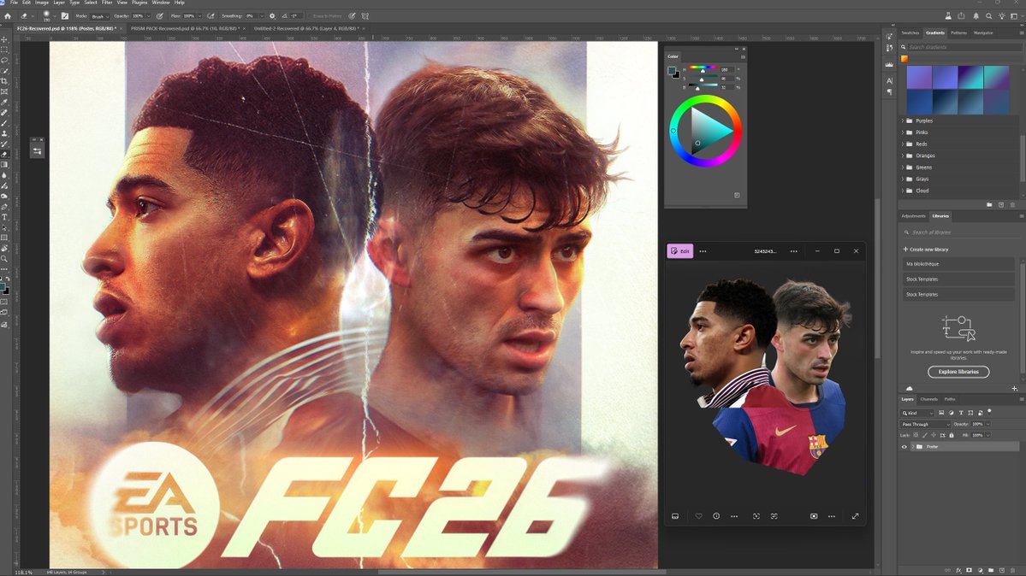
Task: Create new gradient group folder icon
Action: [989, 204]
